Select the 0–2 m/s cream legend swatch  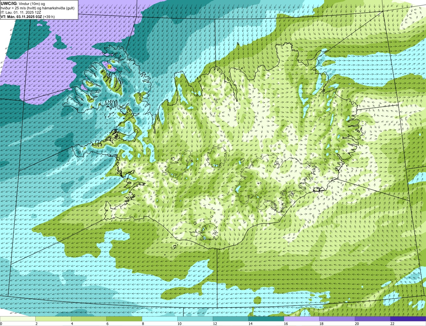tap(18, 319)
